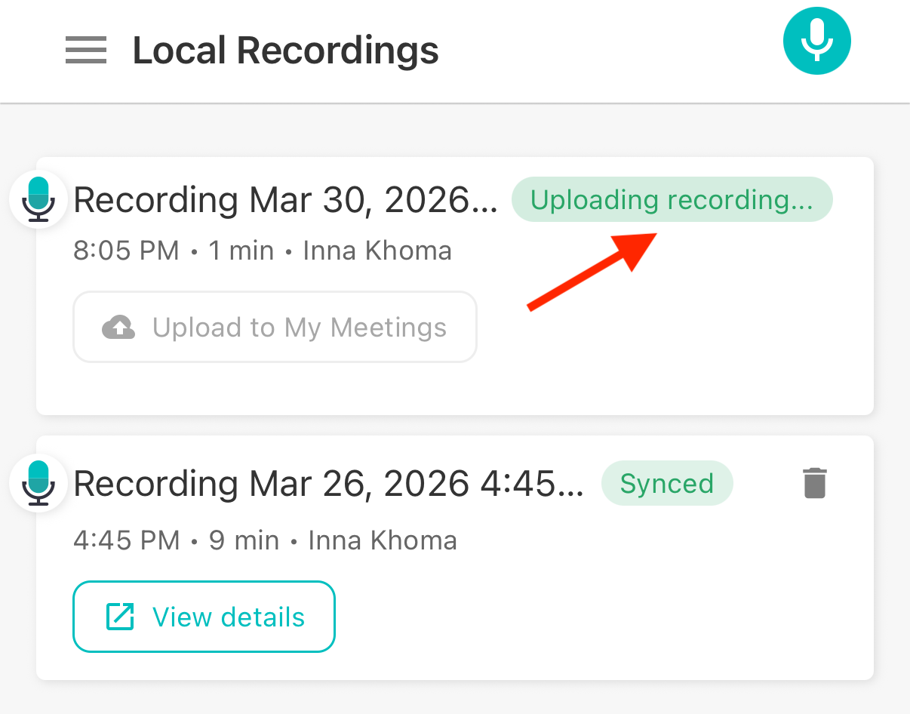Click the "9 min" duration label

244,540
